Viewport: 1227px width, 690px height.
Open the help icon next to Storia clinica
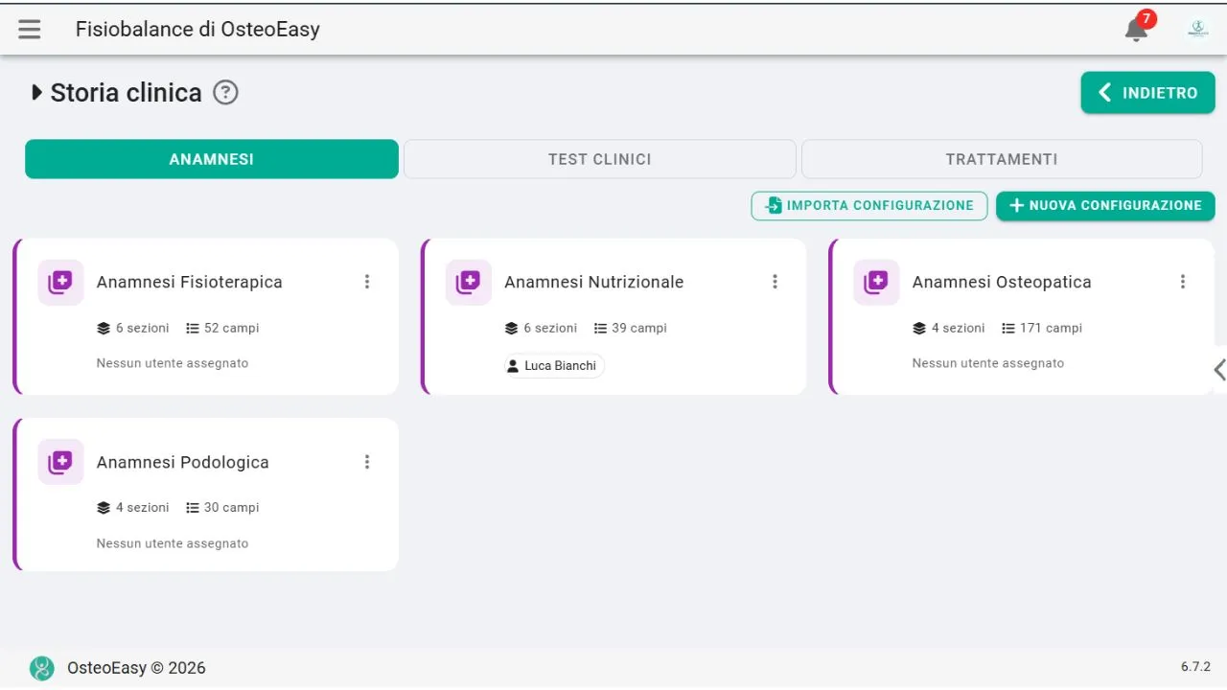point(225,93)
